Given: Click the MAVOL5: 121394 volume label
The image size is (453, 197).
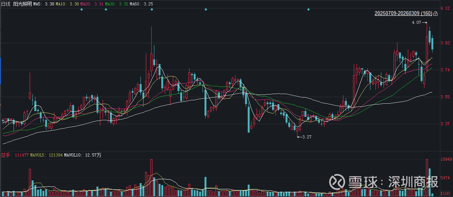Looking at the screenshot, I should [47, 155].
